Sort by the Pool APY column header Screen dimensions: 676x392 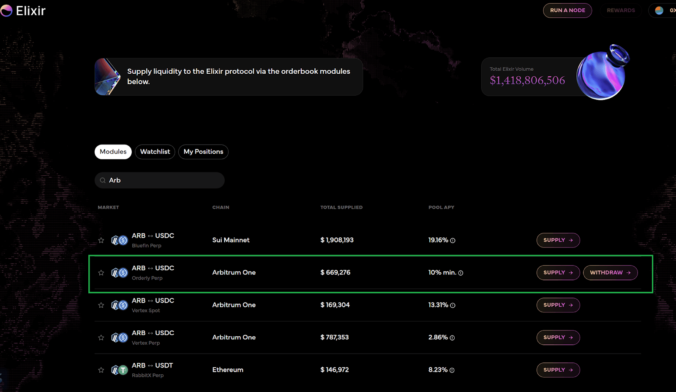tap(442, 207)
